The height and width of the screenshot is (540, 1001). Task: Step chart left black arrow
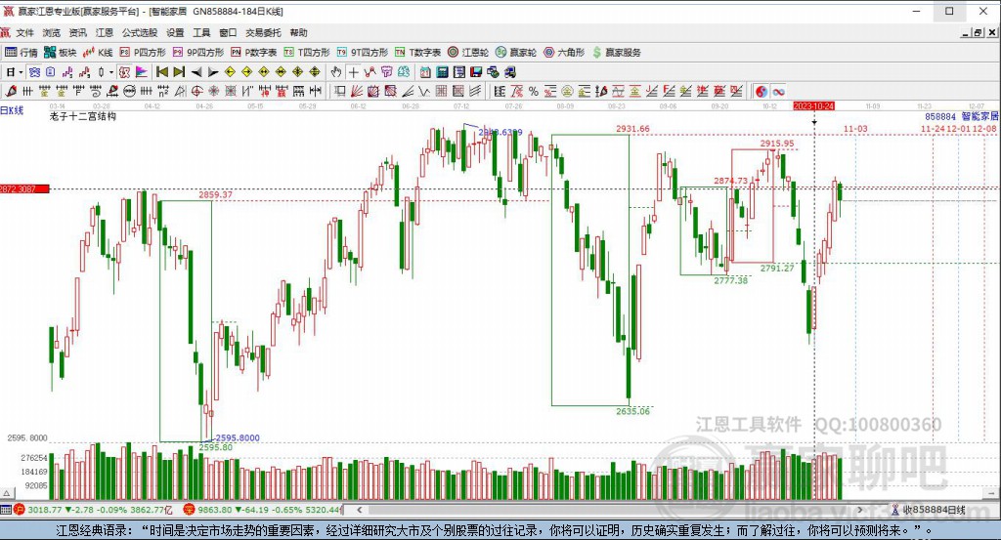point(196,72)
